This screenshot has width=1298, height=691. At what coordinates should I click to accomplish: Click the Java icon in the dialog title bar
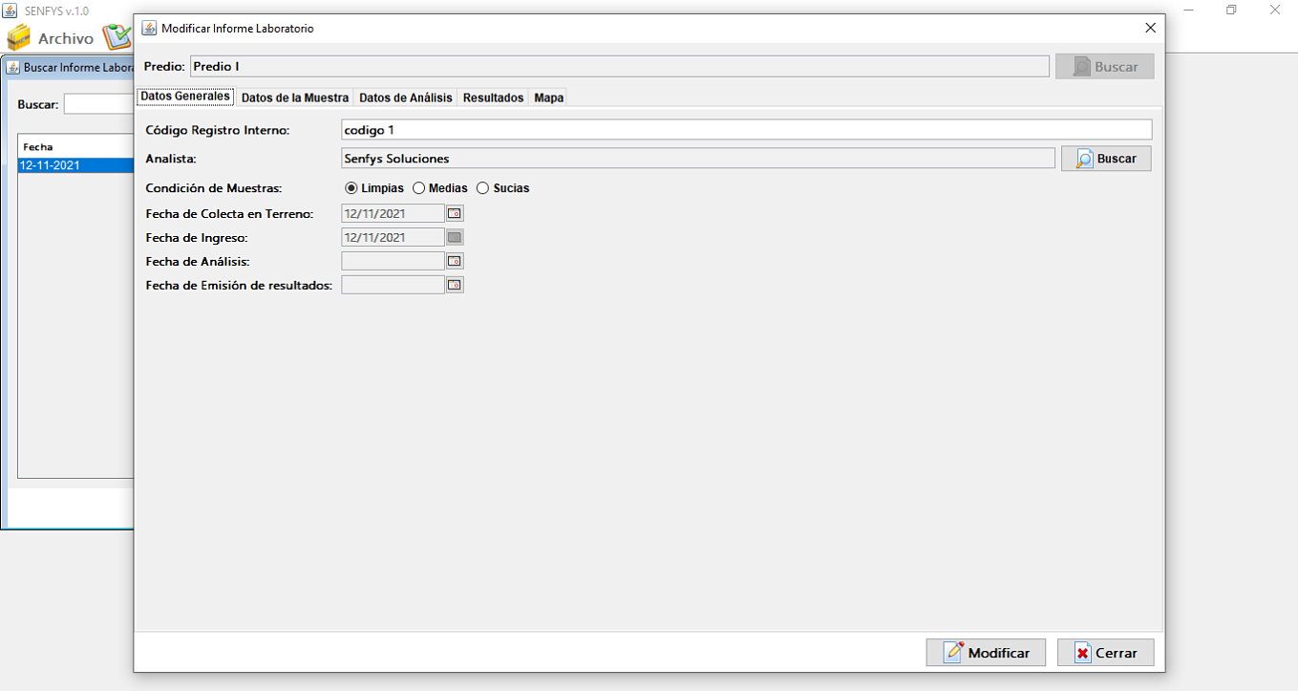pos(149,28)
